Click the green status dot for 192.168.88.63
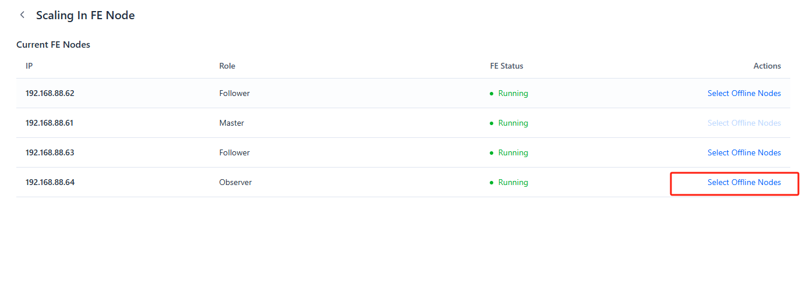The width and height of the screenshot is (806, 288). pos(492,153)
